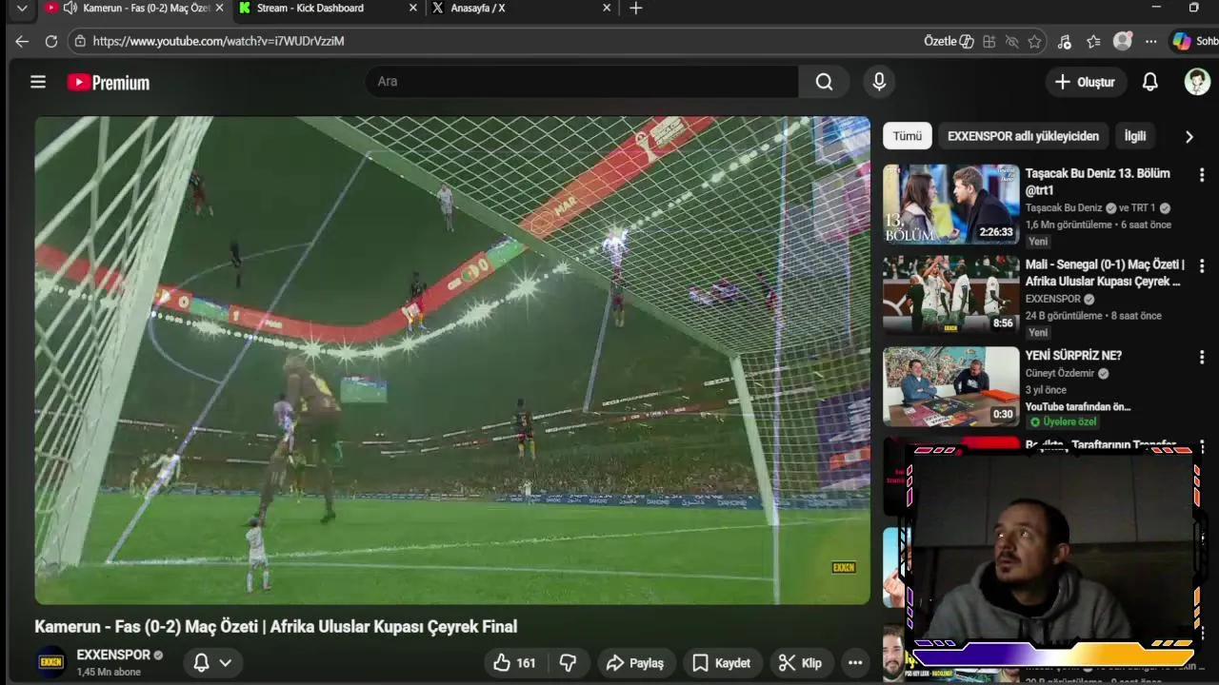Like the video with 161 likes
This screenshot has width=1219, height=685.
[514, 663]
